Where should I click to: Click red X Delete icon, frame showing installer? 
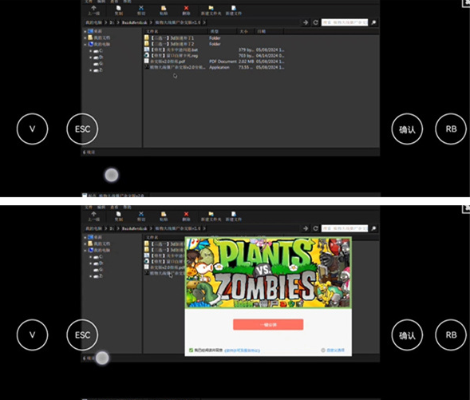pos(186,214)
